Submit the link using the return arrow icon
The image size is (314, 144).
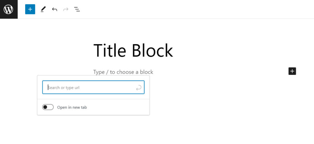coord(139,88)
